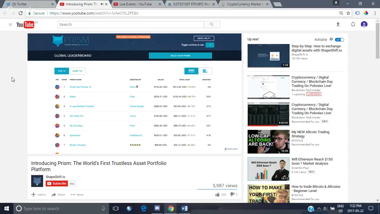This screenshot has width=380, height=214.
Task: Open 'Will Ethereum Reach $150 Soon' title
Action: click(312, 161)
